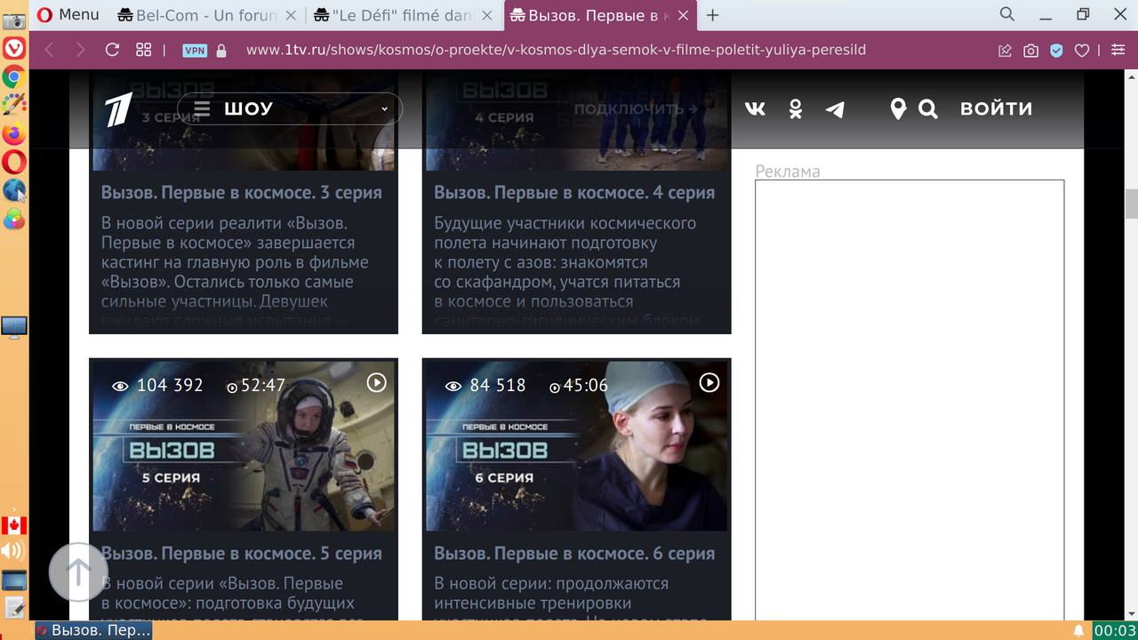Viewport: 1138px width, 640px height.
Task: Add page to bookmarks with heart icon
Action: tap(1082, 51)
